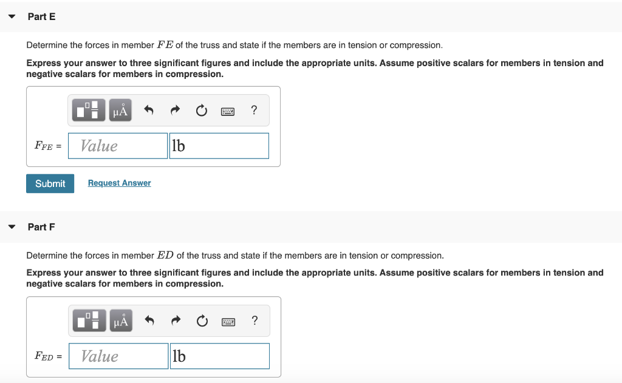The image size is (622, 383).
Task: Open symbols µÅ menu in Part E
Action: pos(120,110)
